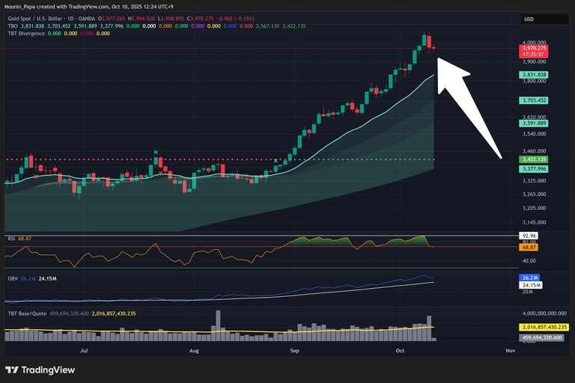The height and width of the screenshot is (383, 575).
Task: Click the blue OBV 26.2M axis tag
Action: pyautogui.click(x=529, y=278)
